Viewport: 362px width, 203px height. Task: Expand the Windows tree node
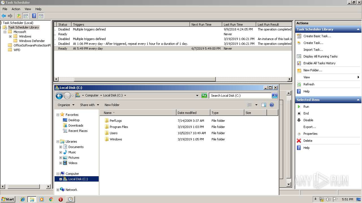click(x=10, y=36)
